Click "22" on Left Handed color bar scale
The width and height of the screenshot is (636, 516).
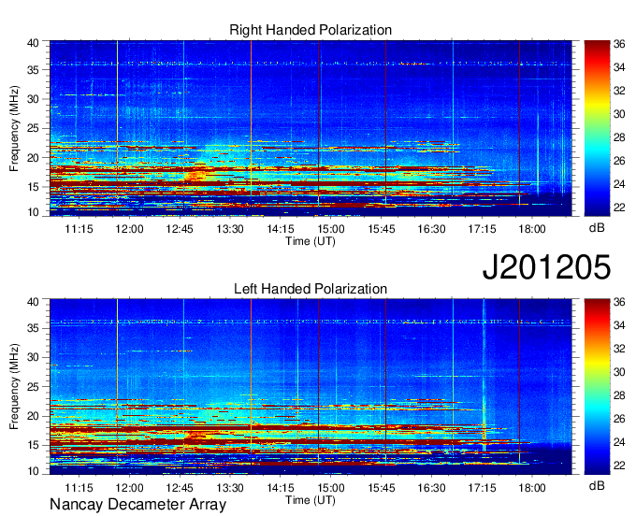point(619,466)
